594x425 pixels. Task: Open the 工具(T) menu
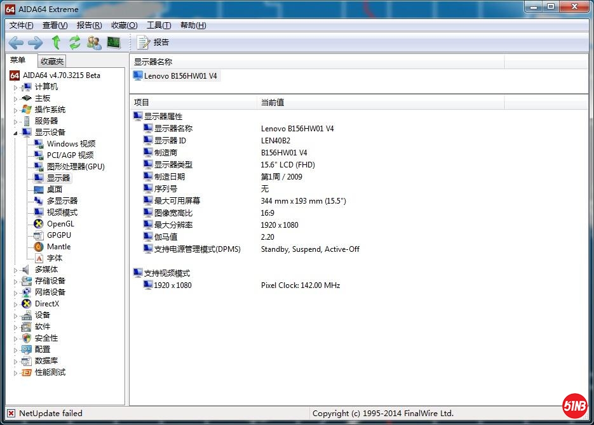point(158,25)
